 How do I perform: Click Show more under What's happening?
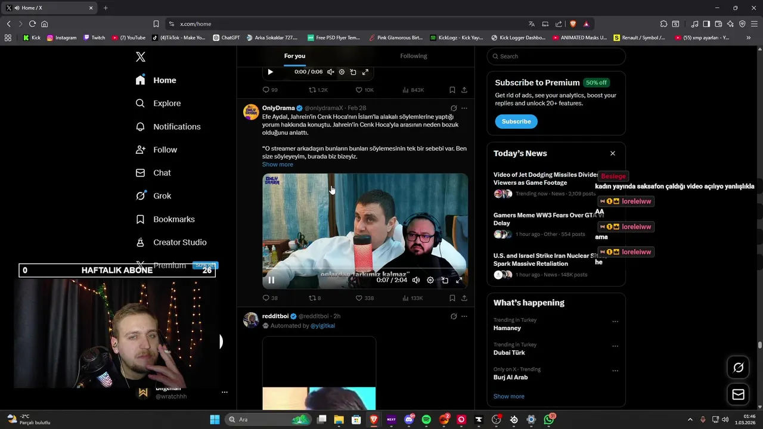509,396
